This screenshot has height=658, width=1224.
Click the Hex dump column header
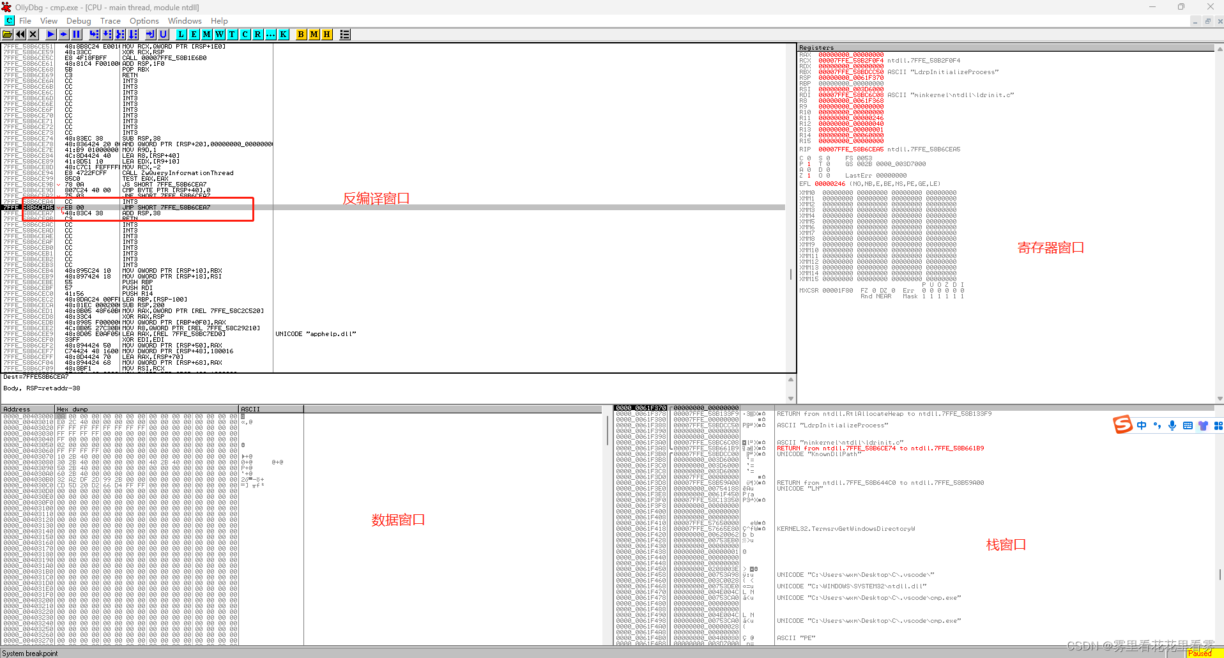147,409
